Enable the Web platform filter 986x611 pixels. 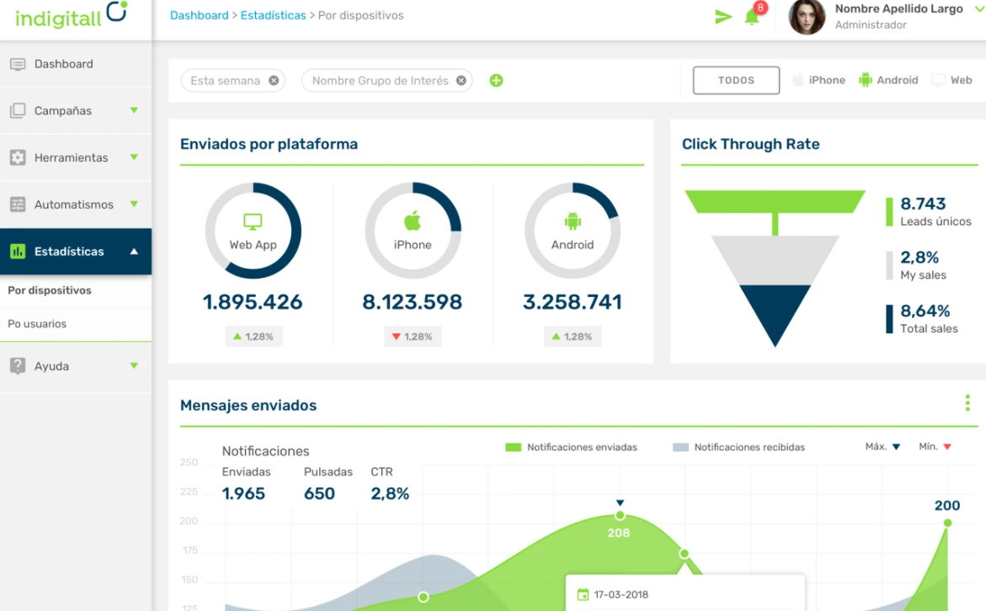(x=952, y=80)
